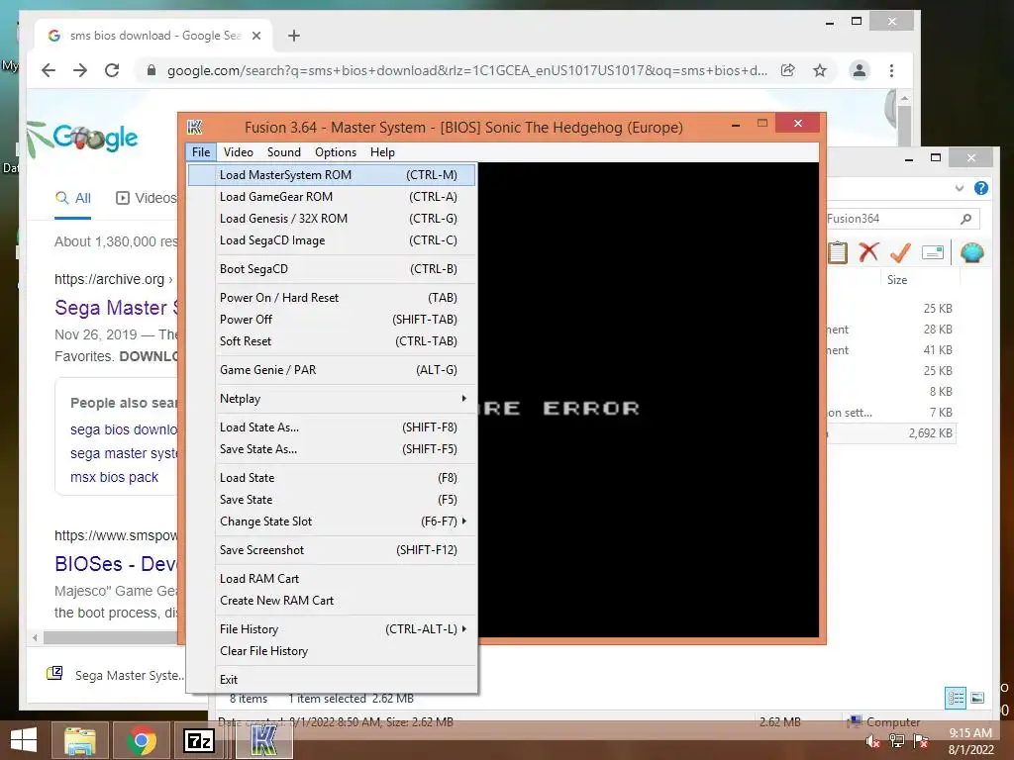
Task: Click the red X delete icon in Explorer
Action: [868, 252]
